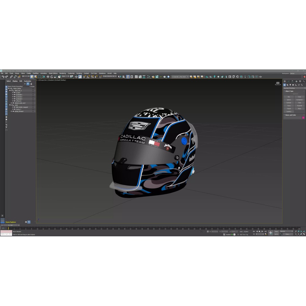The image size is (306, 306).
Task: Open the Create Selection Set dropdown
Action: (x=110, y=76)
